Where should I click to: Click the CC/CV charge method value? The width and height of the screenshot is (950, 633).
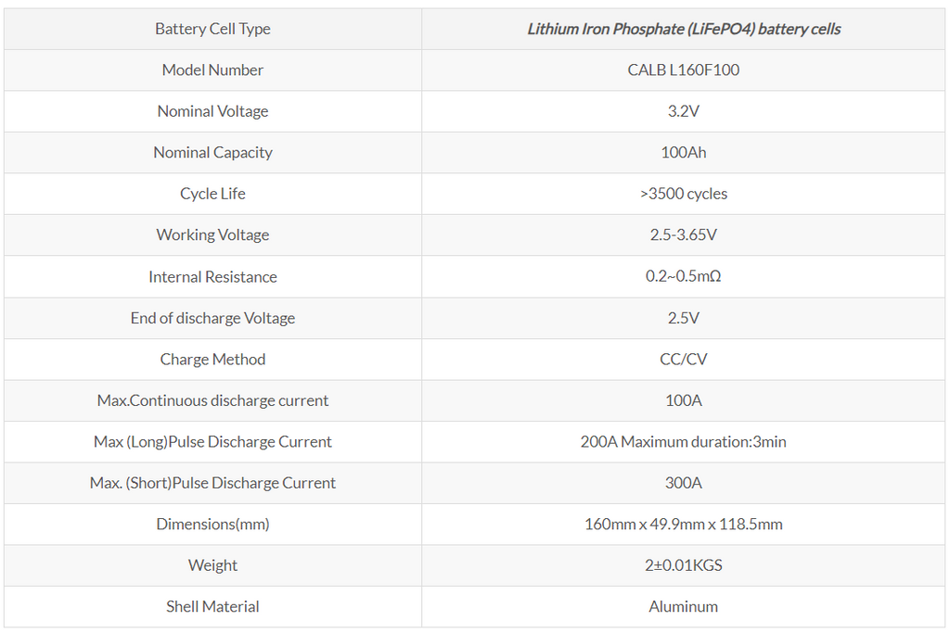(x=684, y=359)
